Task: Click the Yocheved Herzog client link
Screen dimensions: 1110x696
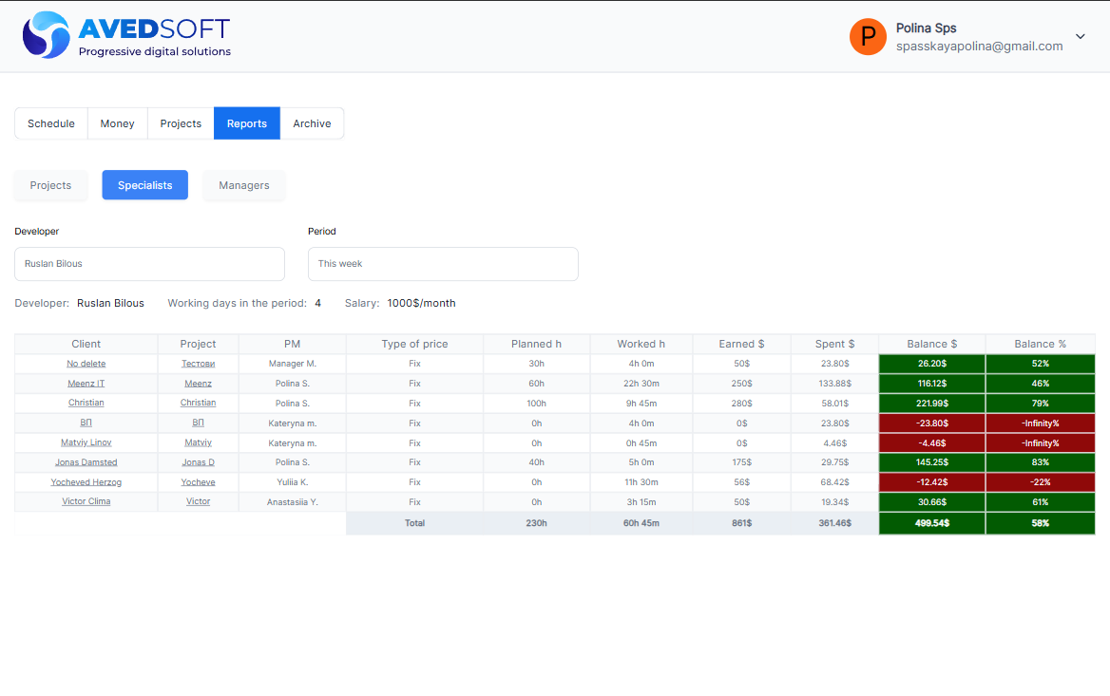Action: coord(86,482)
